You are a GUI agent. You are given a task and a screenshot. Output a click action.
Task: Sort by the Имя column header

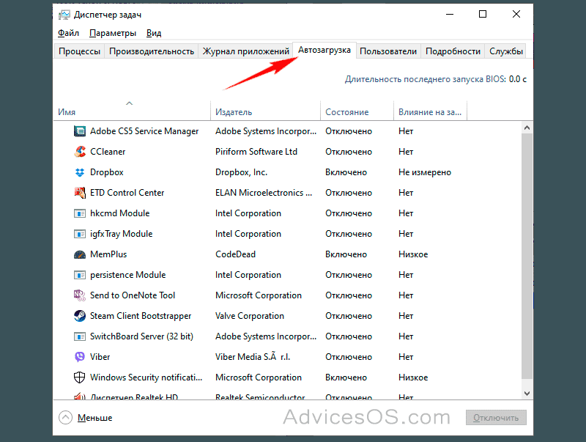(132, 111)
